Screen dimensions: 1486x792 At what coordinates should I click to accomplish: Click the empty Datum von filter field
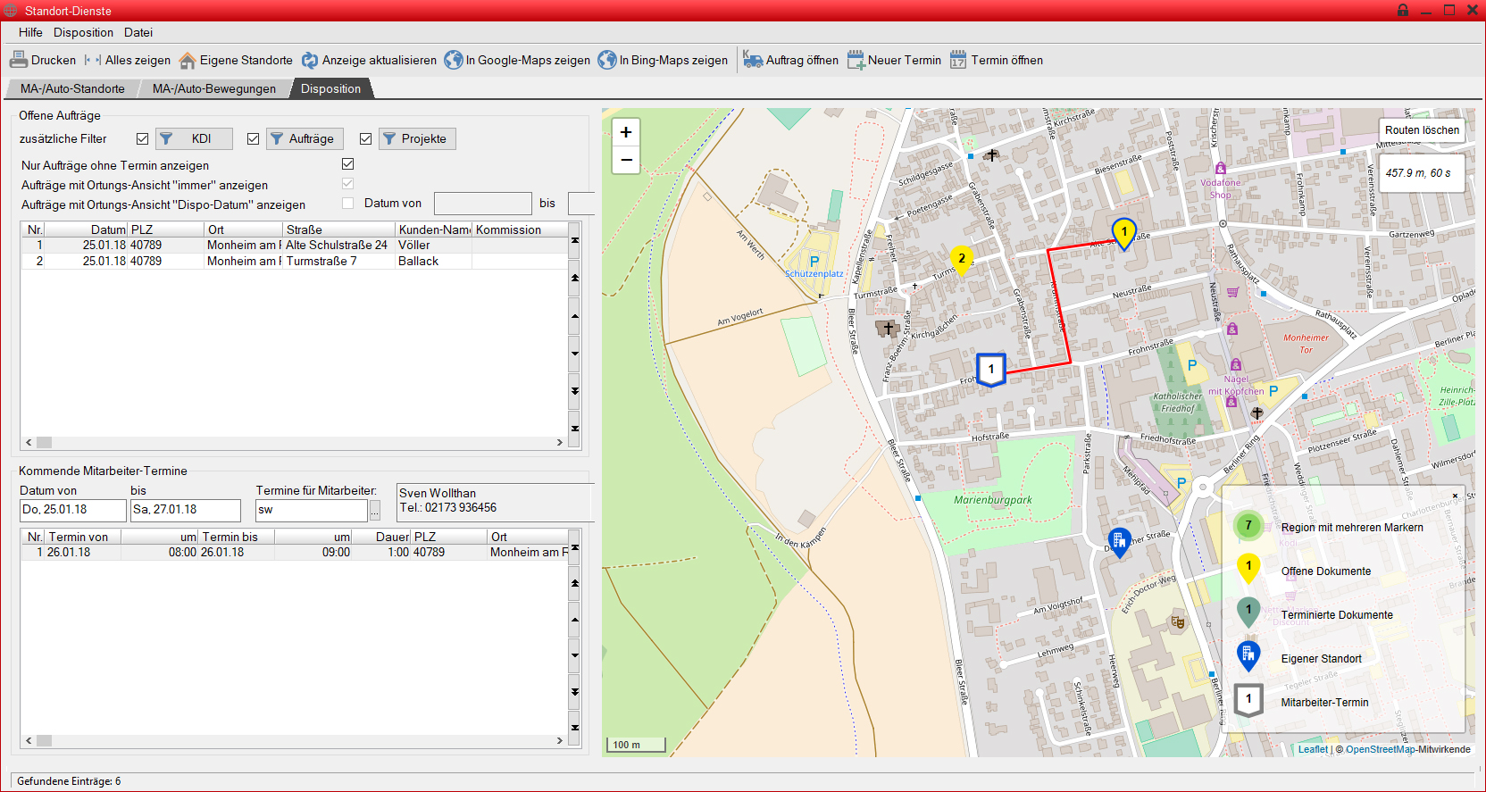pyautogui.click(x=483, y=204)
